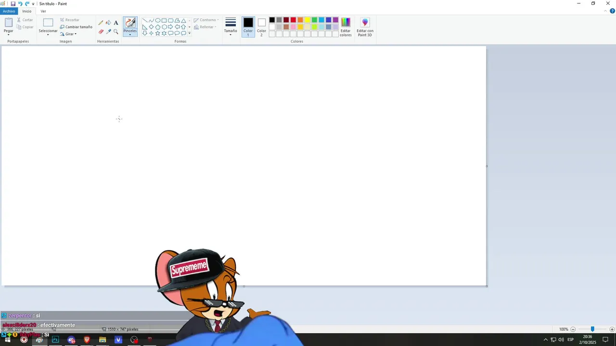616x346 pixels.
Task: Select the Pencil tool
Action: point(101,23)
